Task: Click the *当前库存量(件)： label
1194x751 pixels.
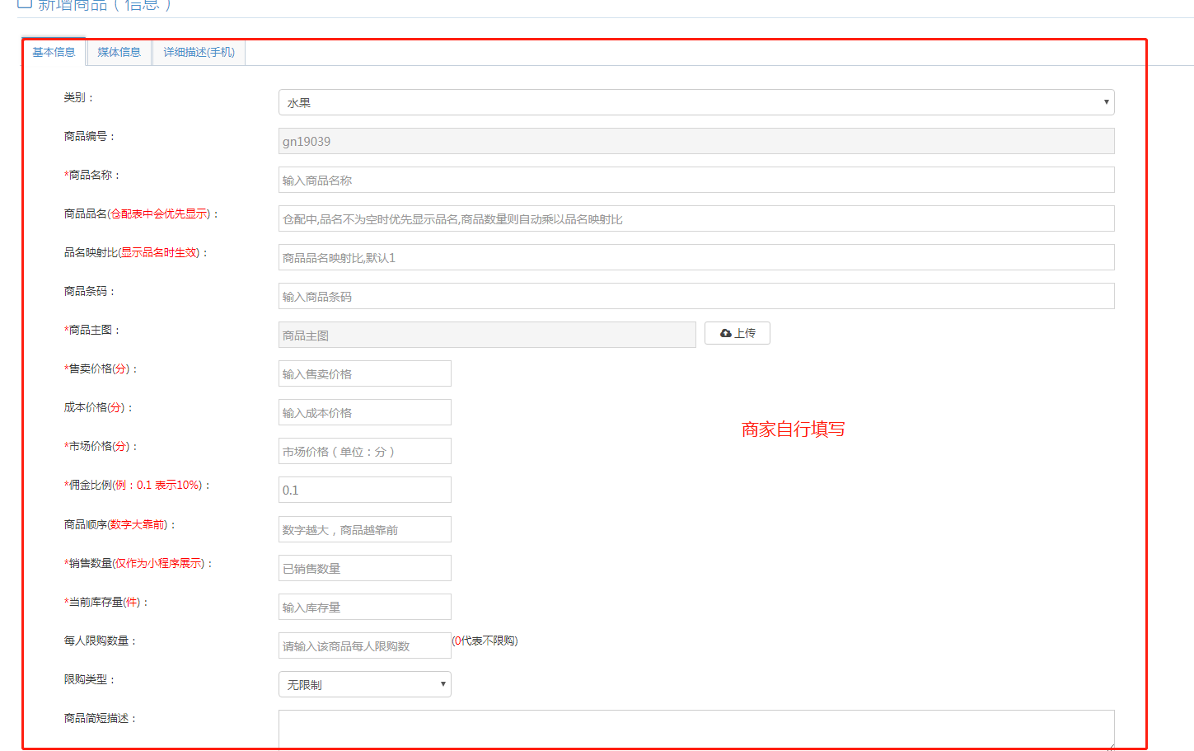Action: point(107,602)
